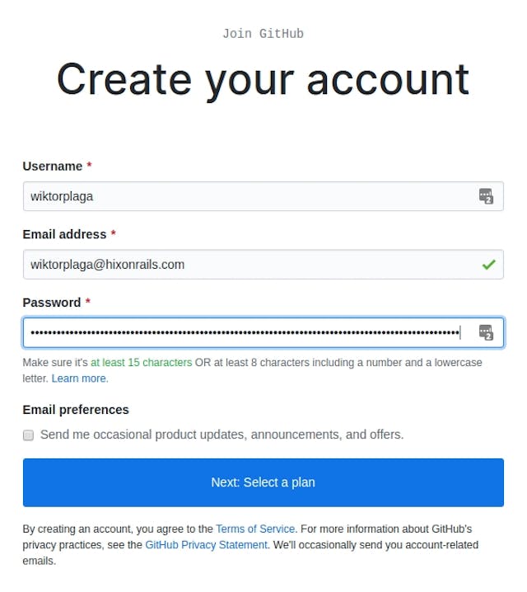Screen dimensions: 527x592
Task: Click the green checkmark in Email address field
Action: tap(488, 265)
